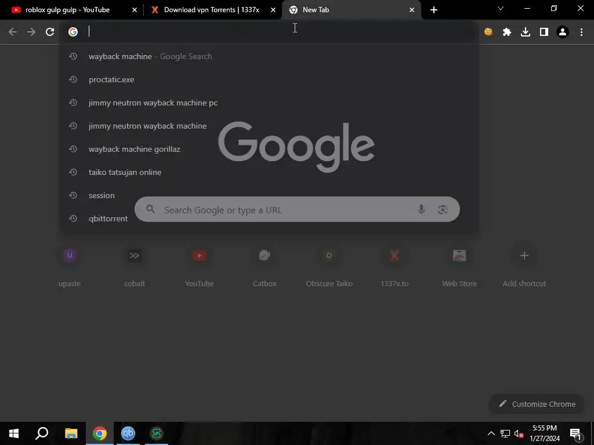The height and width of the screenshot is (445, 594).
Task: Open the 1337x.to shortcut
Action: pos(394,265)
